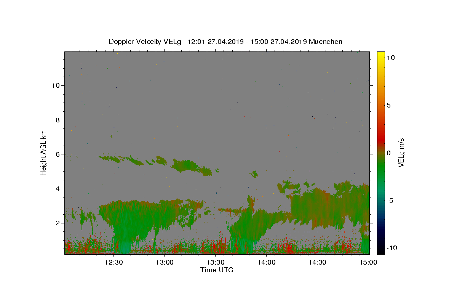The width and height of the screenshot is (457, 305).
Task: Select the 15:00 time tick label
Action: 368,262
